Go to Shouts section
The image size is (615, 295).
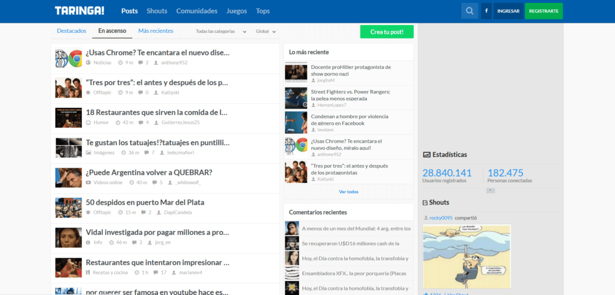157,11
